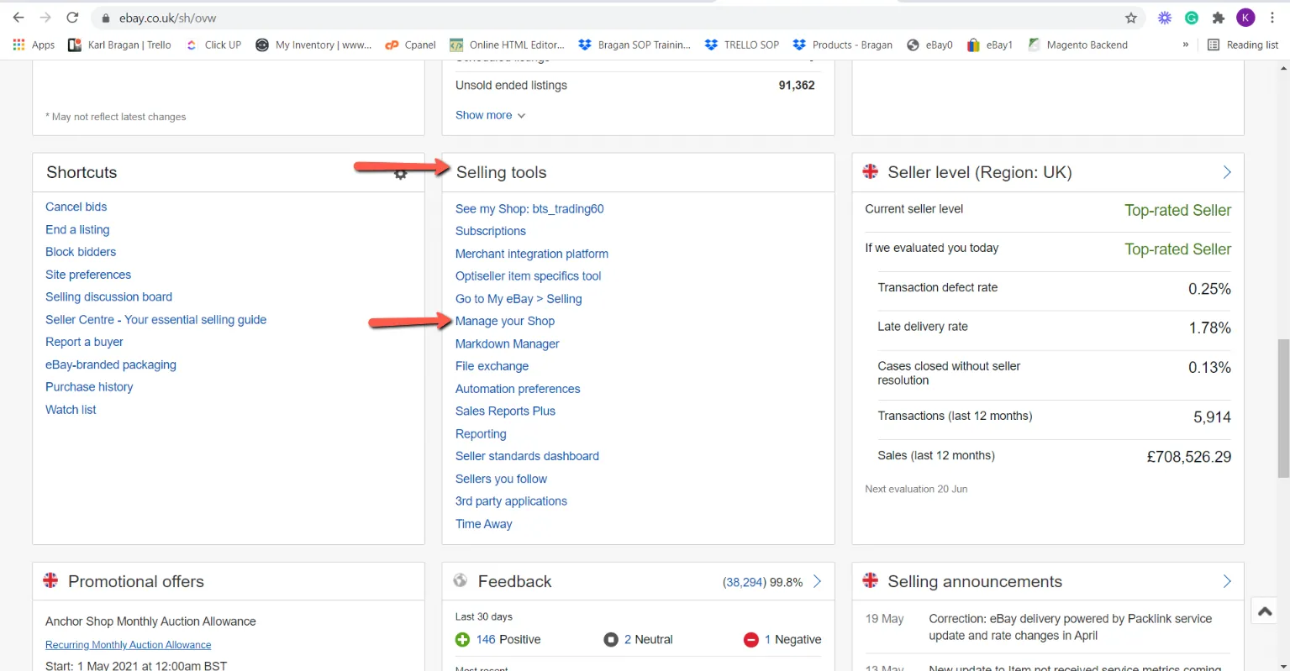
Task: Go to My eBay > Selling
Action: [519, 299]
